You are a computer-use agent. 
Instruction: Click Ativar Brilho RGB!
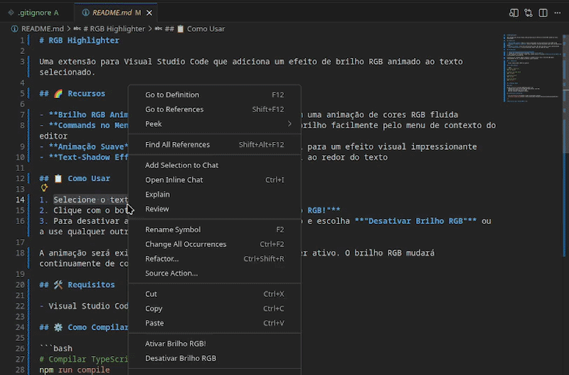click(x=215, y=344)
